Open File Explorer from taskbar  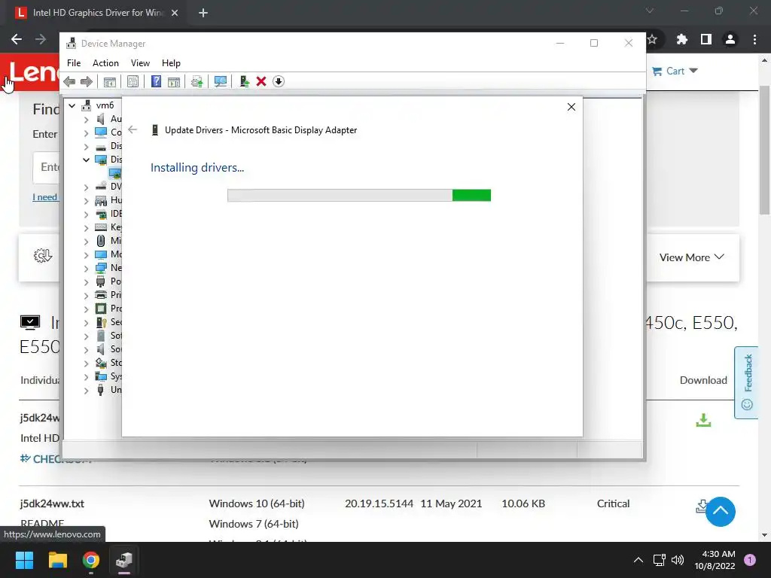point(57,560)
